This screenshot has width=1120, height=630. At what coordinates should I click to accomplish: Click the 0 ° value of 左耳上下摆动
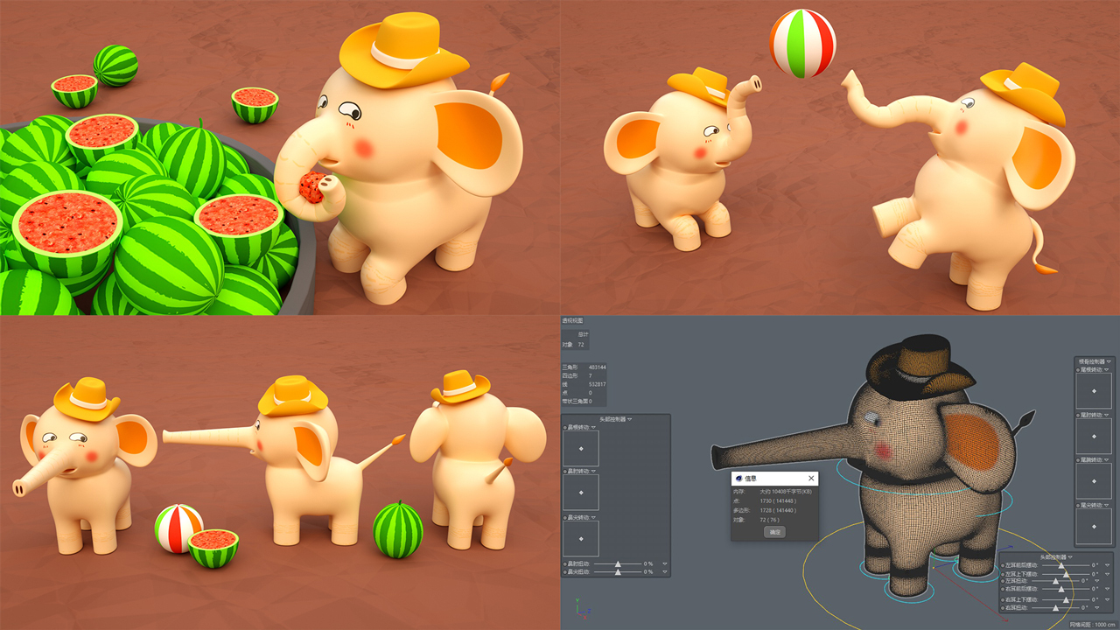pos(1095,574)
